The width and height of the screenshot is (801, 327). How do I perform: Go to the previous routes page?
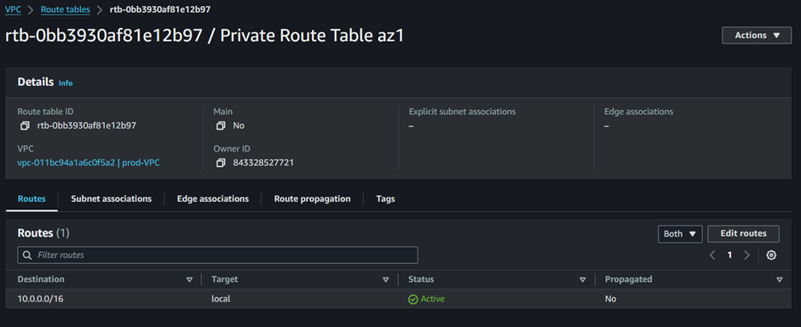click(712, 255)
